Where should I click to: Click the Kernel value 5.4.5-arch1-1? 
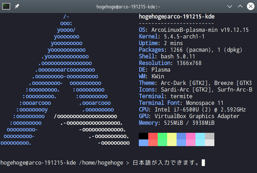(x=184, y=37)
